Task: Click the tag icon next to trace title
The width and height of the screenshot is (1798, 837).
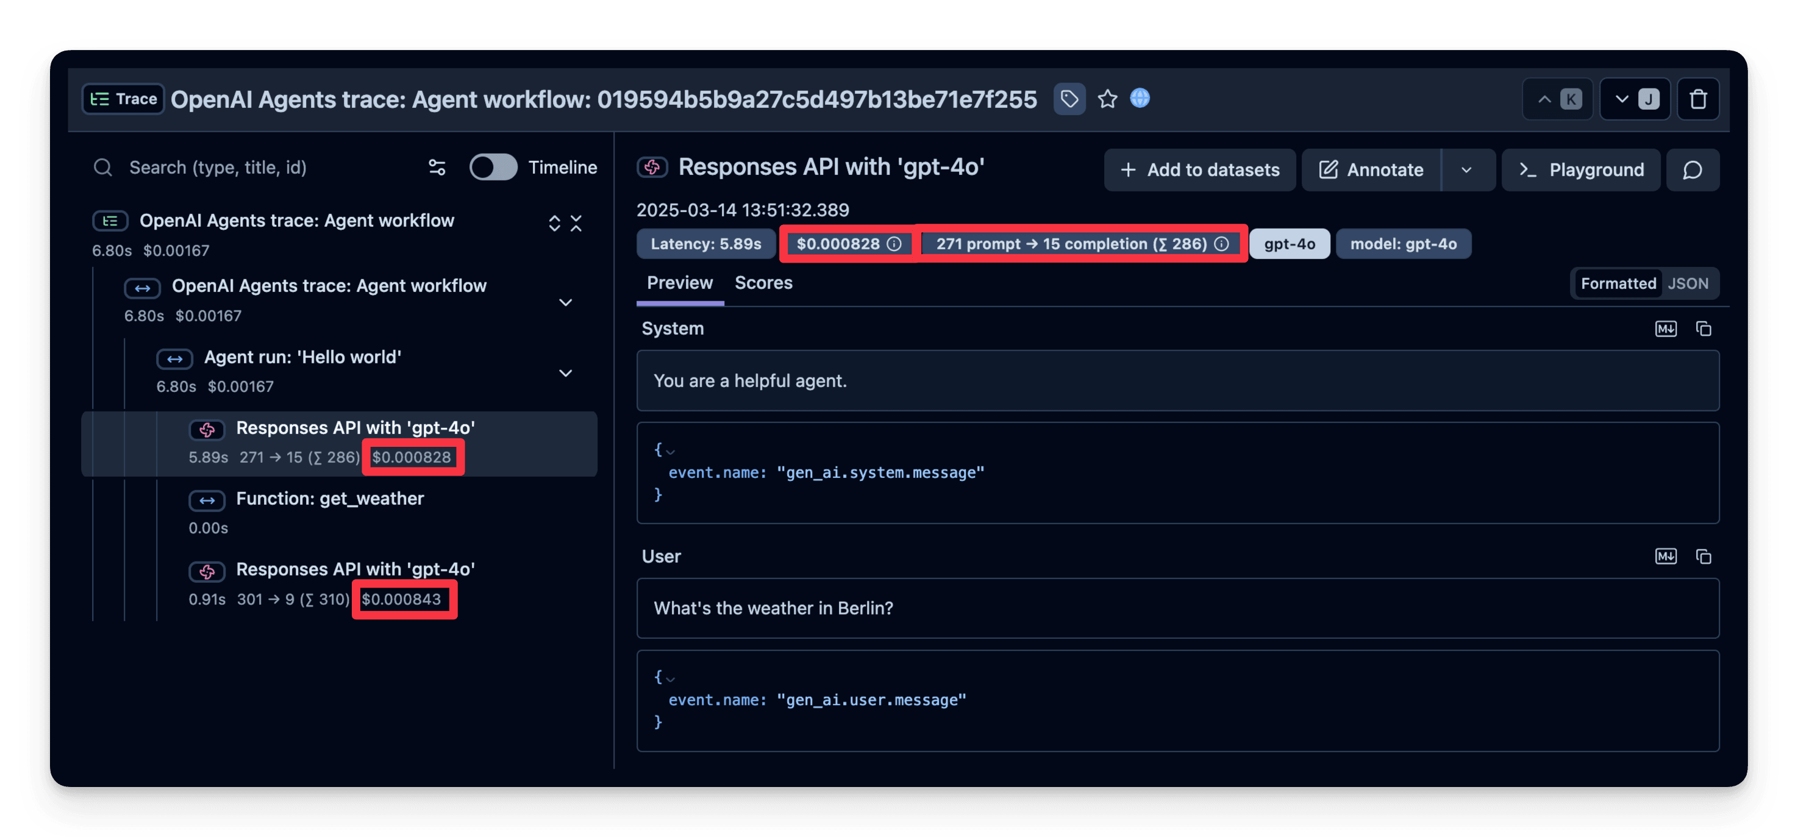Action: 1069,99
